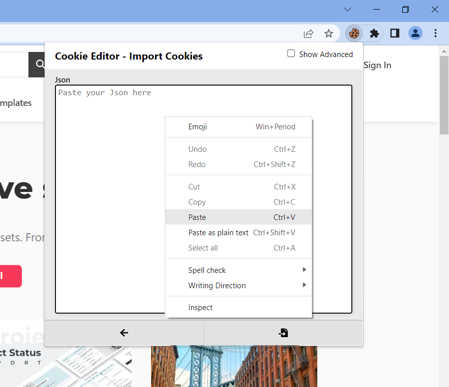Open the Extensions puzzle piece menu
The height and width of the screenshot is (387, 449).
click(x=374, y=34)
